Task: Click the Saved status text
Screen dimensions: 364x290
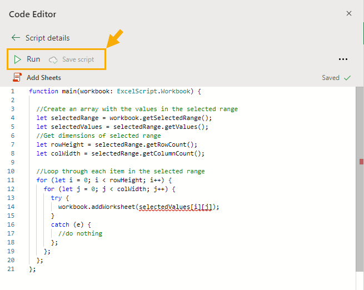Action: tap(331, 78)
